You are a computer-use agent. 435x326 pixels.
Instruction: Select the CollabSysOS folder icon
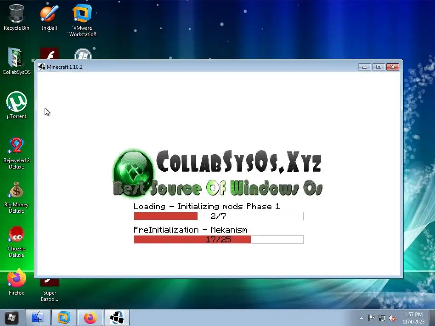pyautogui.click(x=17, y=61)
